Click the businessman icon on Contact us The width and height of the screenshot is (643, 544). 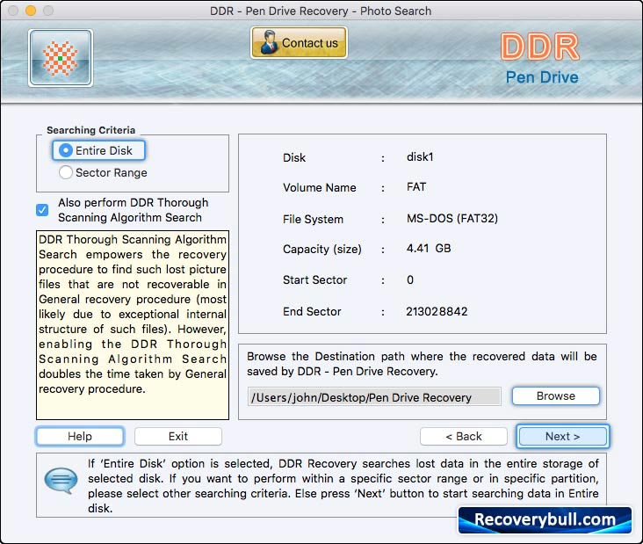(269, 43)
